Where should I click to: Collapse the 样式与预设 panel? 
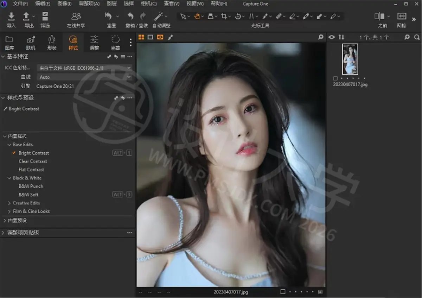[x=3, y=97]
